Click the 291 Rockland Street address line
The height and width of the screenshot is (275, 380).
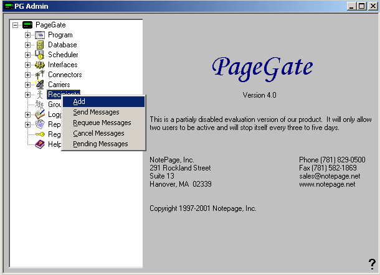(x=180, y=168)
